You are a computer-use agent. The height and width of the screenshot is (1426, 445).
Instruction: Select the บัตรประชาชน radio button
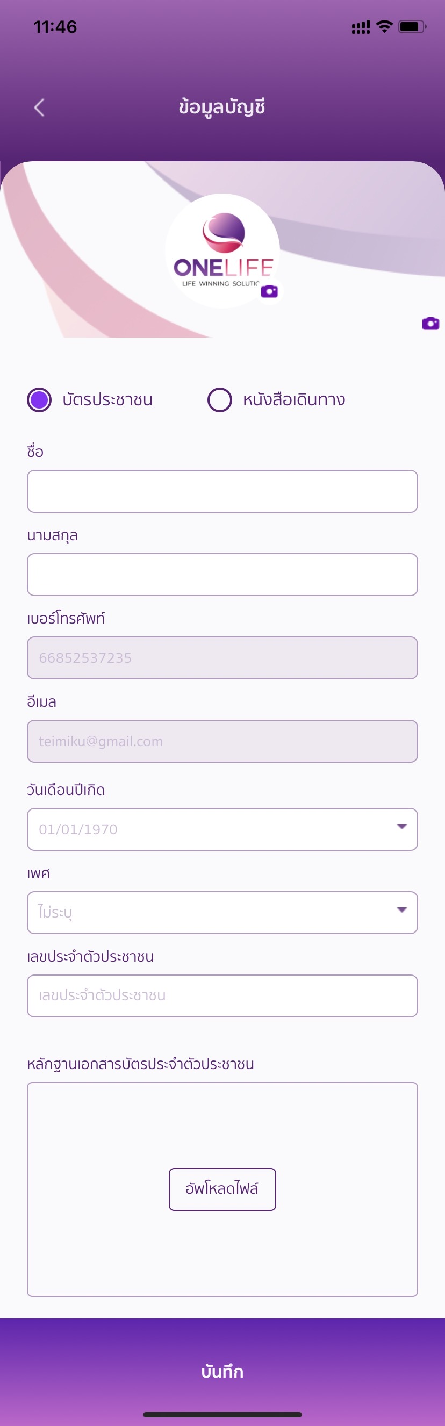(39, 400)
